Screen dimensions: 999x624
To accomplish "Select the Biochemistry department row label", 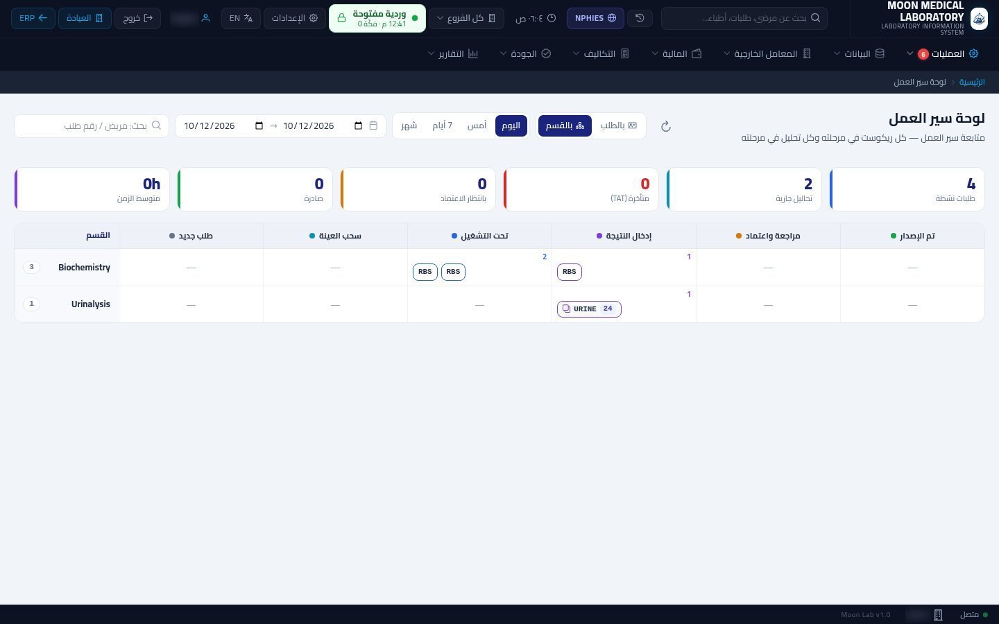I will 84,268.
